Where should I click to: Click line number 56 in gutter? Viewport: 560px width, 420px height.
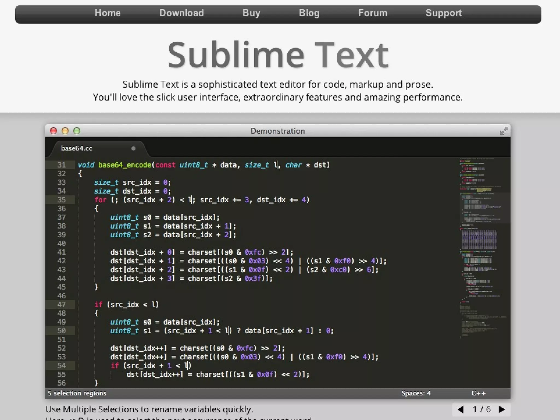pos(62,383)
